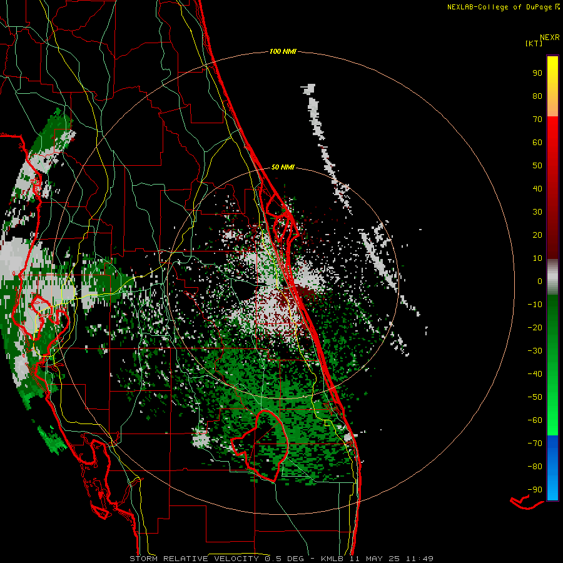
Task: Click the NEXR label above the color bar
Action: [550, 38]
